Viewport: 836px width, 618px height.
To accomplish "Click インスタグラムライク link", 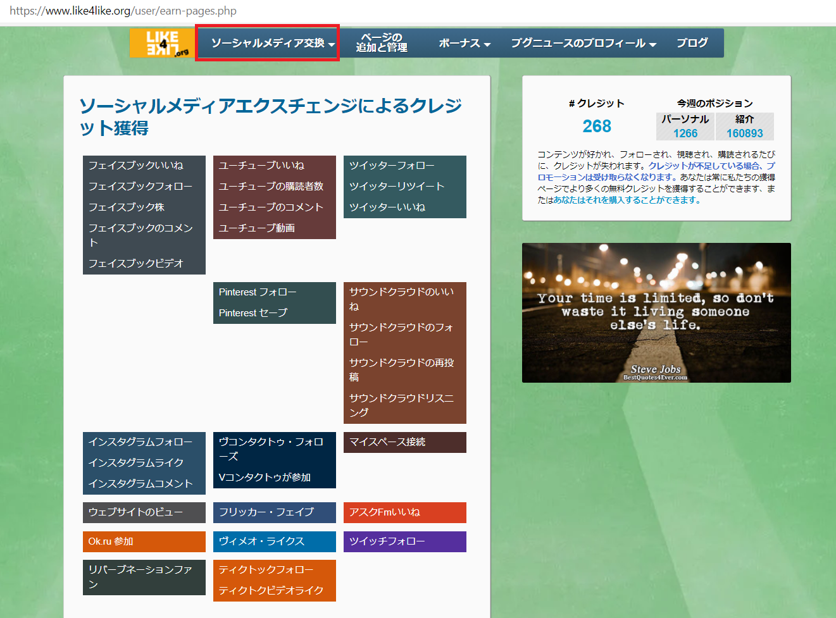I will (136, 463).
